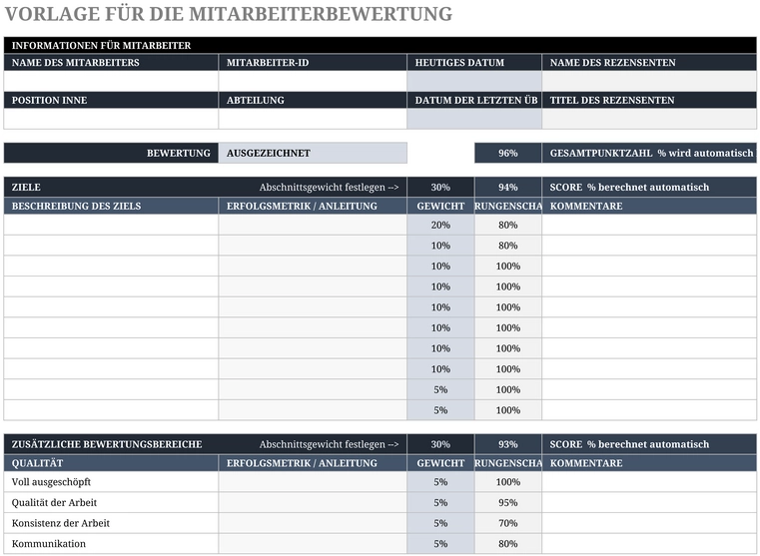Click the 'Ausgezeichnet' rating cell
The image size is (760, 556).
[313, 153]
